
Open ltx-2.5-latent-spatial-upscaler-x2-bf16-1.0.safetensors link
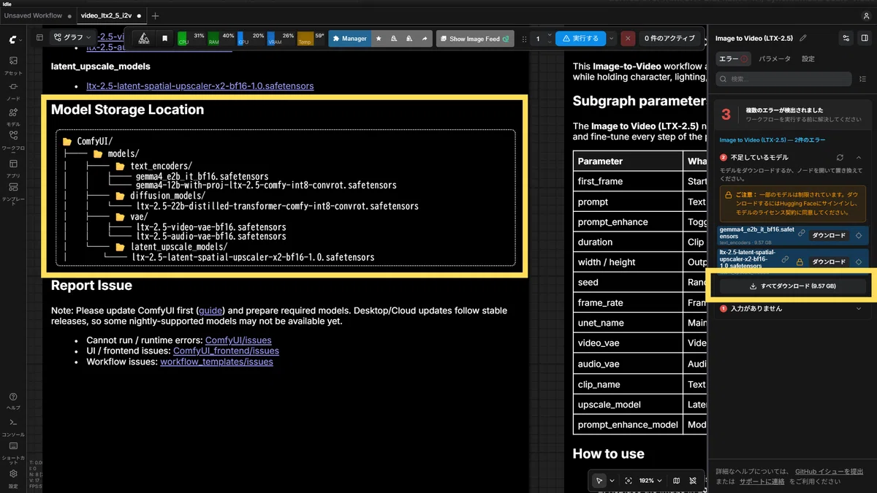[x=200, y=85]
